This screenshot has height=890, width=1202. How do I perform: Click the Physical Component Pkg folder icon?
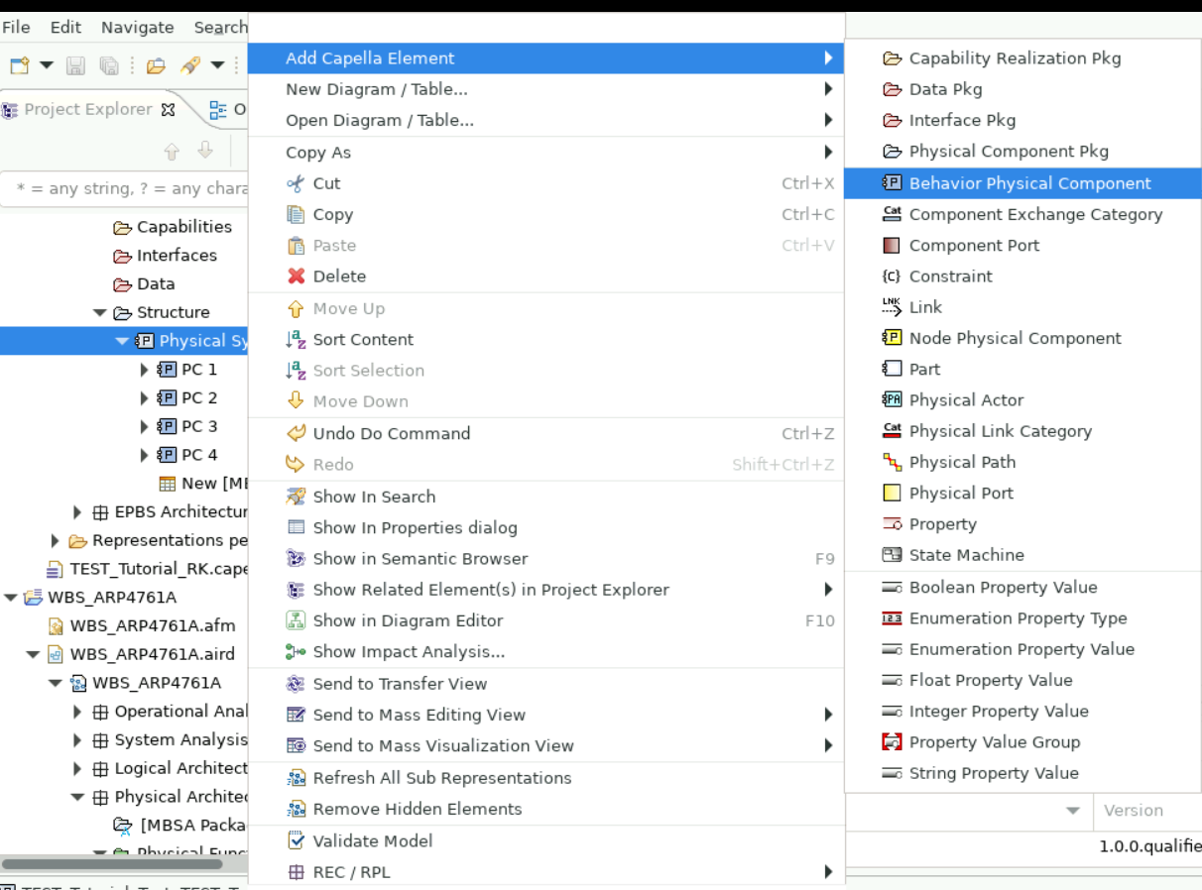click(x=892, y=152)
